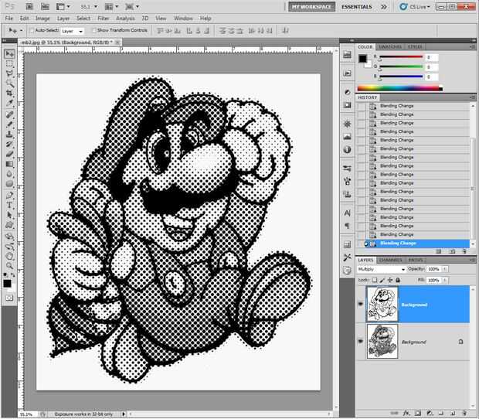Check Show Transform Controls option

(x=93, y=31)
